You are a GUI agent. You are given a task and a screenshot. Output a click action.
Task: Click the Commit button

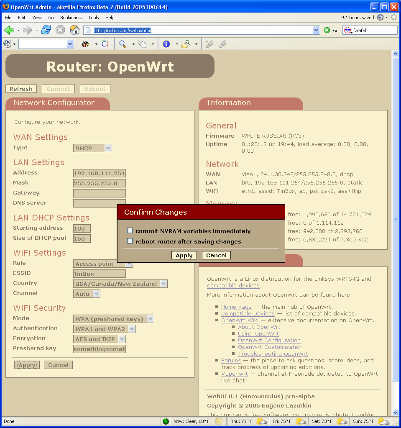click(x=58, y=89)
